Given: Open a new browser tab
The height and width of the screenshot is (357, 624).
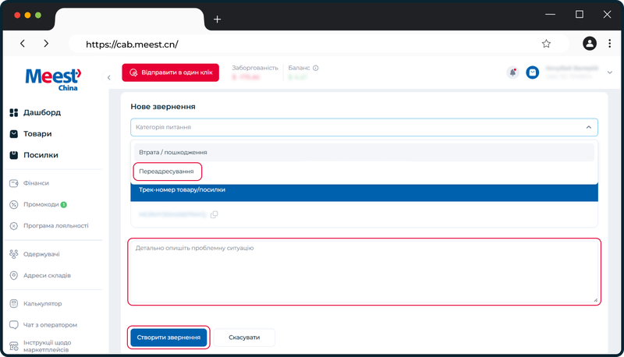Looking at the screenshot, I should [x=218, y=19].
